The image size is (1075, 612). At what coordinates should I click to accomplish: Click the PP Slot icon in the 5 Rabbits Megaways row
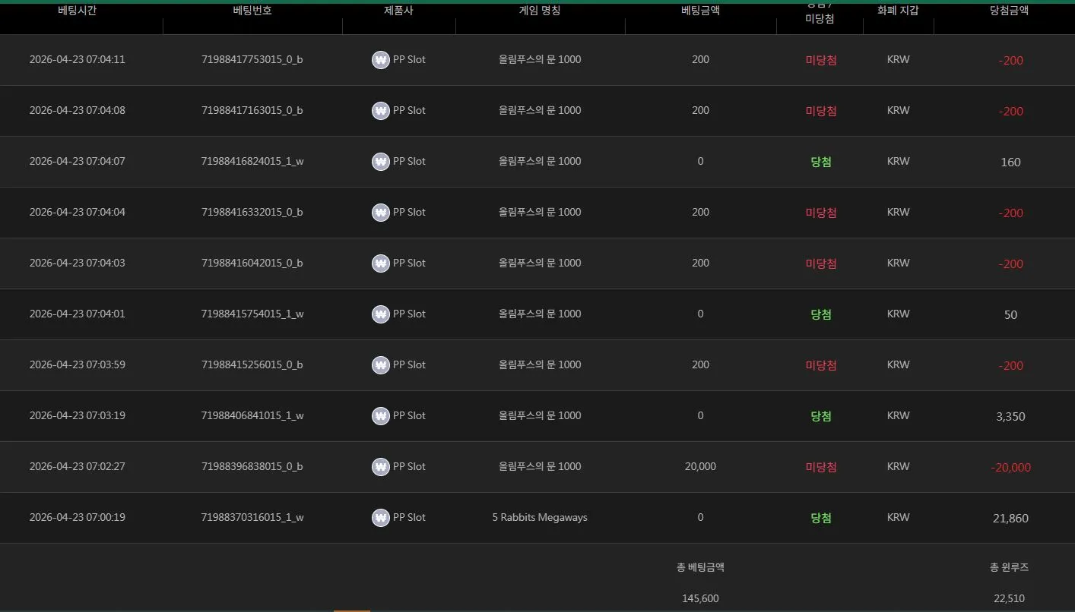pos(381,518)
